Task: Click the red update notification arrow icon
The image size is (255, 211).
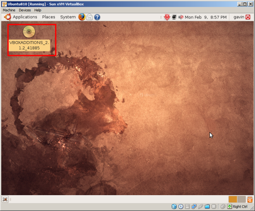Action: click(167, 17)
